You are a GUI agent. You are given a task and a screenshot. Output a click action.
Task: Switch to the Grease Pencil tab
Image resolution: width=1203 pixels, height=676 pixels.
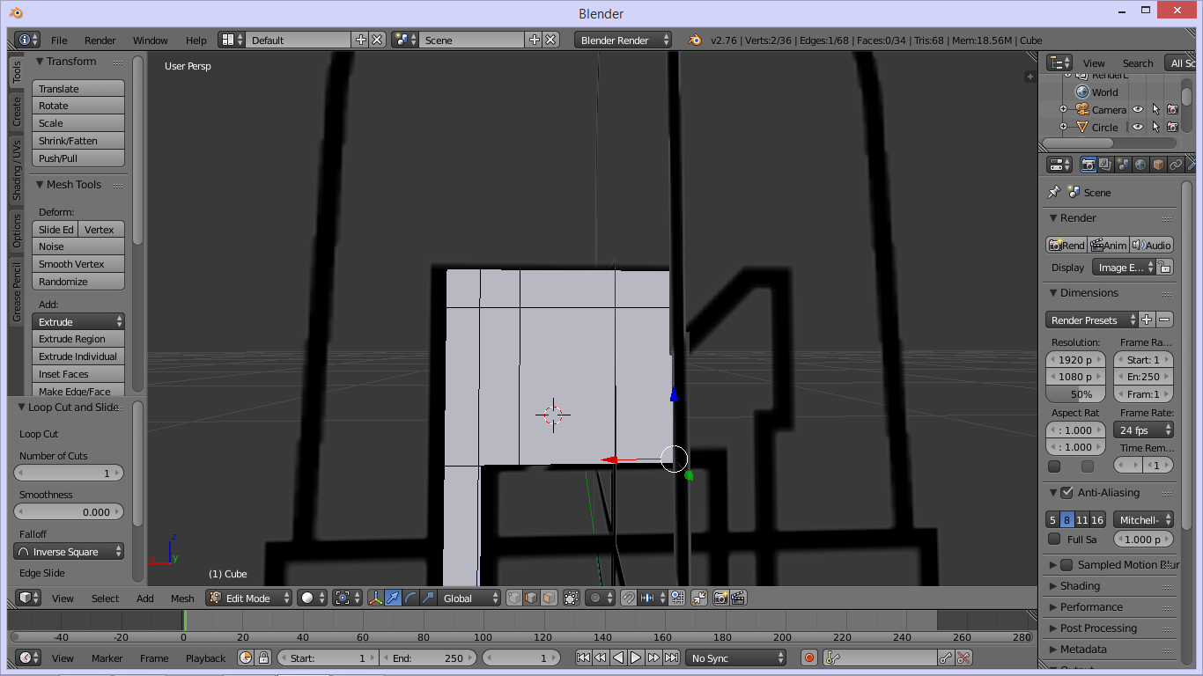pyautogui.click(x=17, y=291)
